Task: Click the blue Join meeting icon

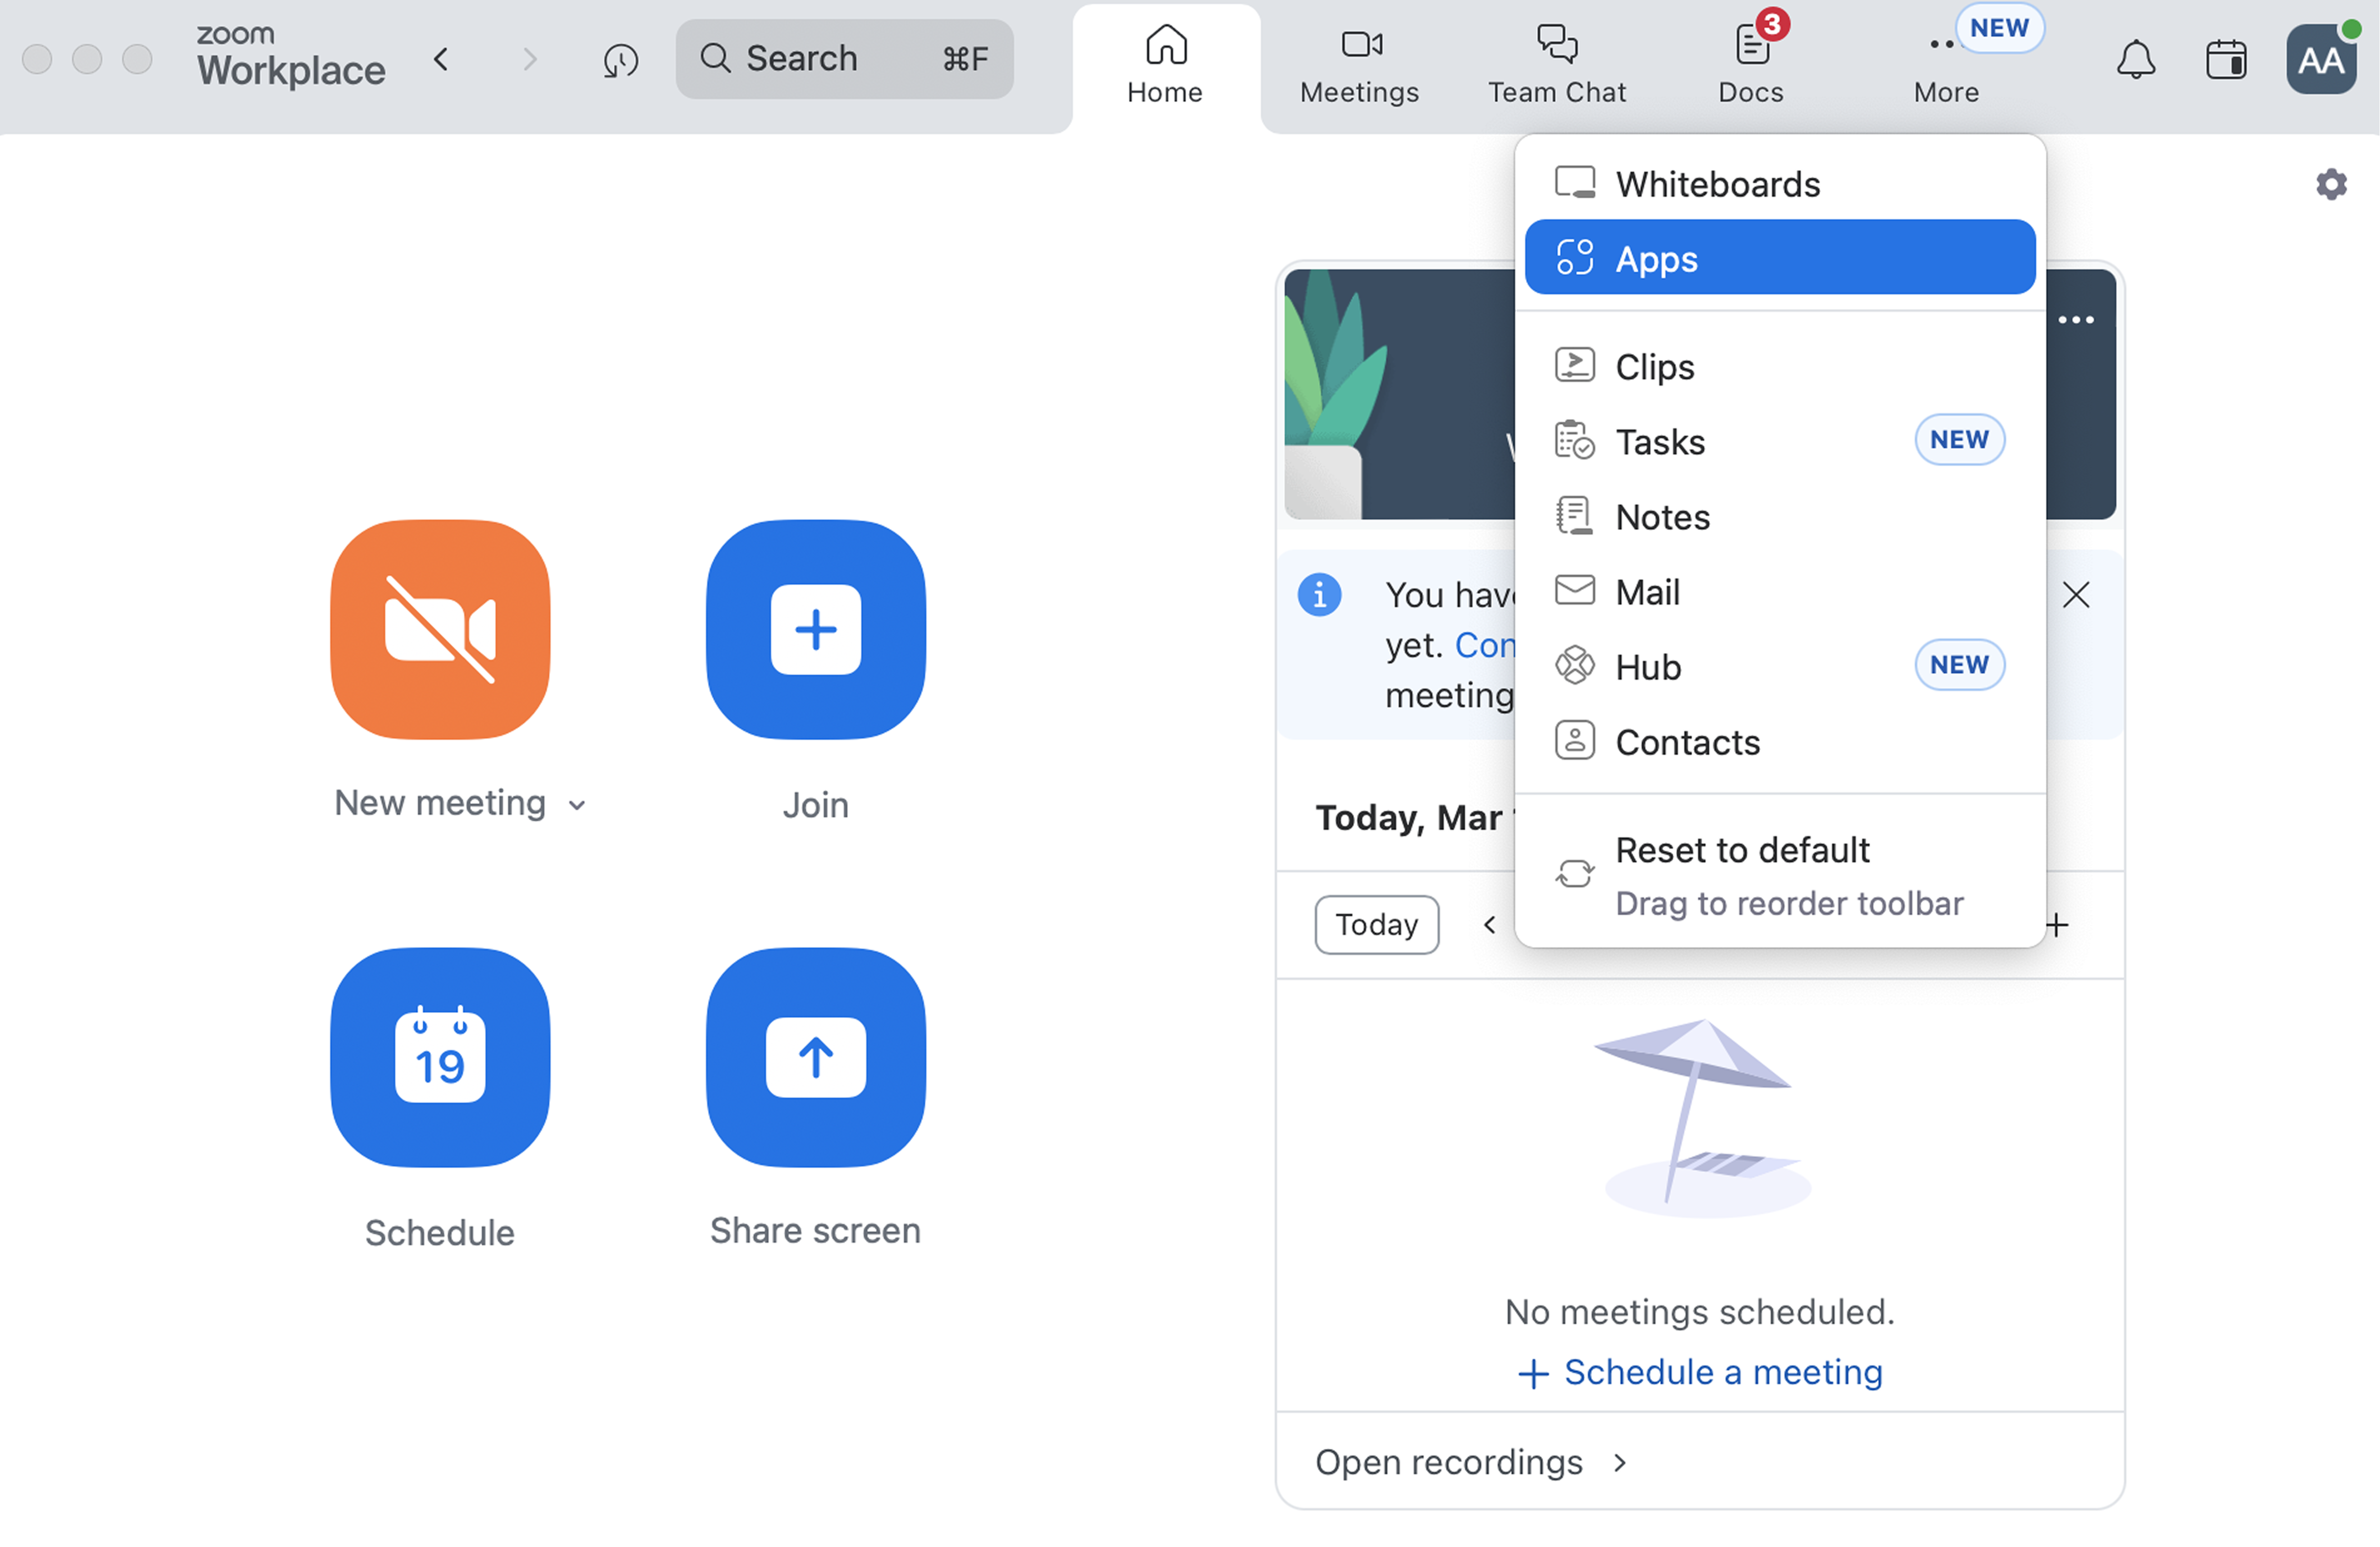Action: pyautogui.click(x=815, y=629)
